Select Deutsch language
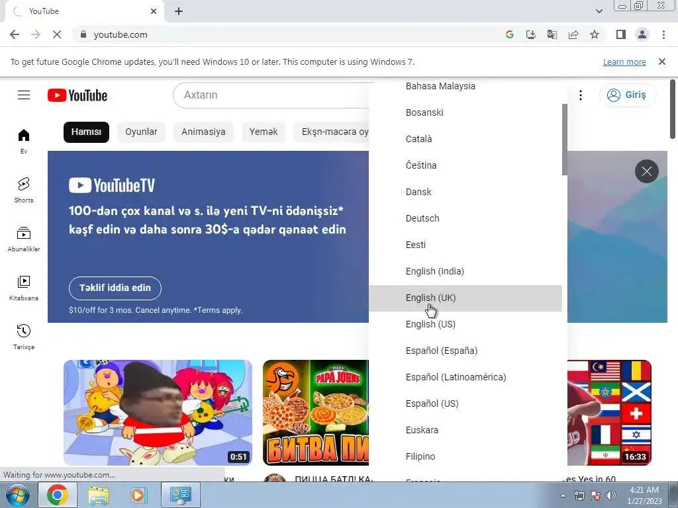 point(465,218)
